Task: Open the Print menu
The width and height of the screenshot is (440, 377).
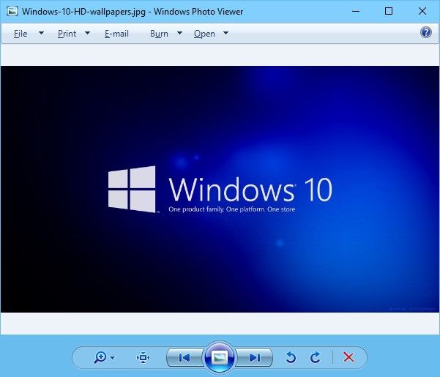Action: point(67,34)
